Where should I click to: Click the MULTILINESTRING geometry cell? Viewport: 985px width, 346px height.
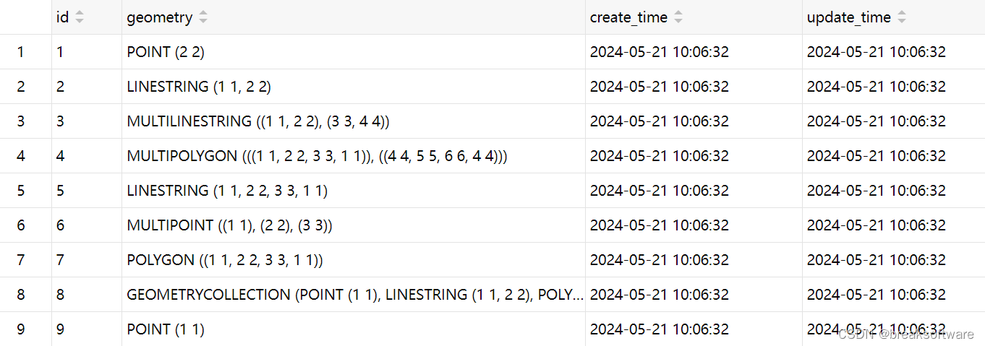point(354,121)
